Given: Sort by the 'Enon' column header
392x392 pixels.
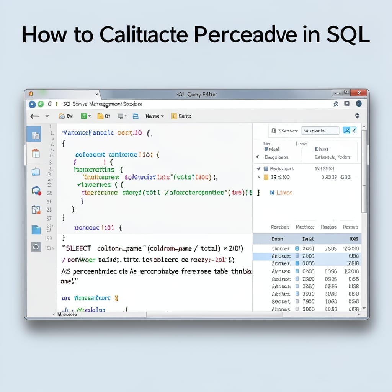Looking at the screenshot, I should 277,239.
